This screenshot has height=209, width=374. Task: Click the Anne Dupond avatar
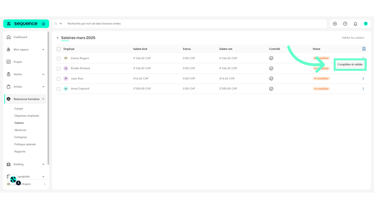tap(66, 88)
